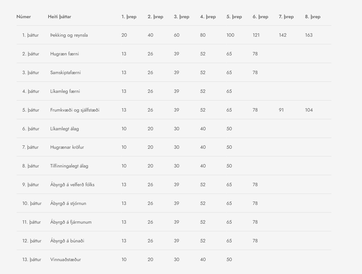Click the "8. þrep" column header

[x=313, y=17]
